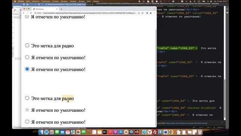Open the Apple menu
The image size is (241, 136).
point(15,2)
